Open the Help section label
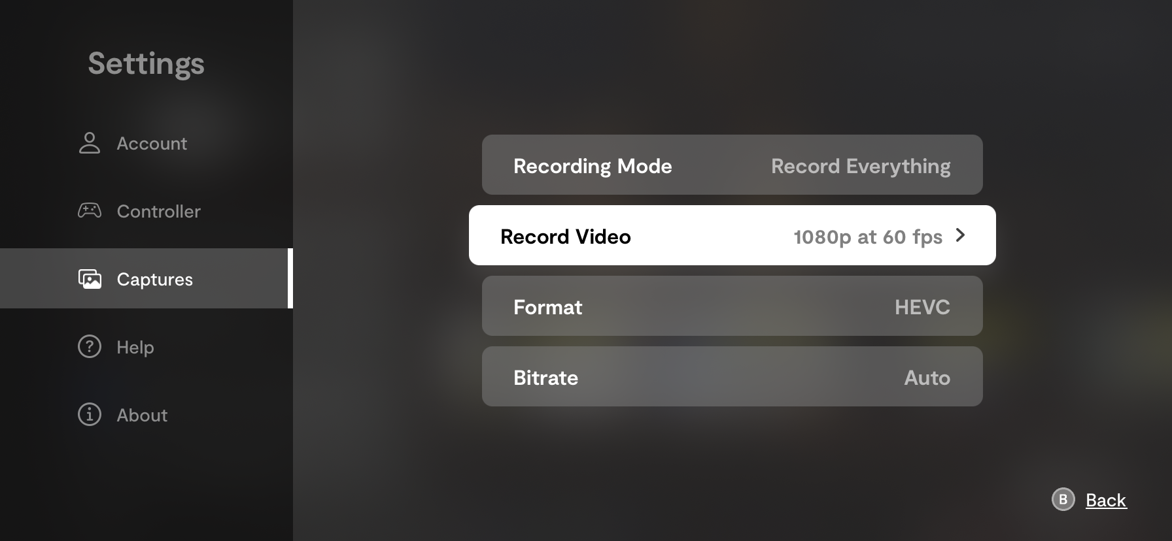1172x541 pixels. pos(135,348)
